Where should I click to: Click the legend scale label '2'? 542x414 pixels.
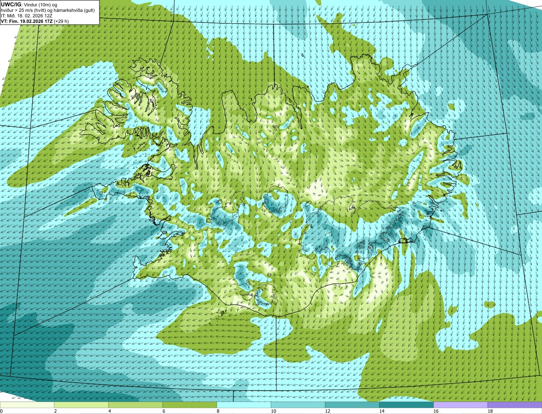click(x=55, y=411)
